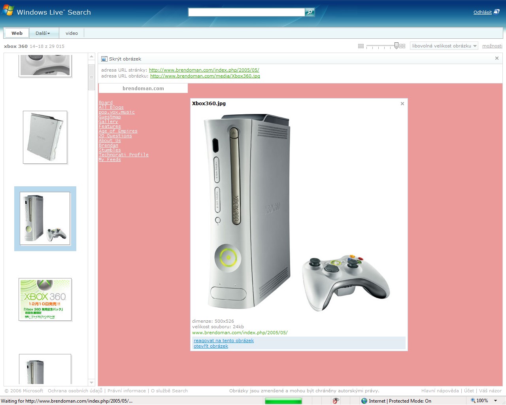Click the Odhlásit link
Image resolution: width=506 pixels, height=405 pixels.
pyautogui.click(x=483, y=12)
